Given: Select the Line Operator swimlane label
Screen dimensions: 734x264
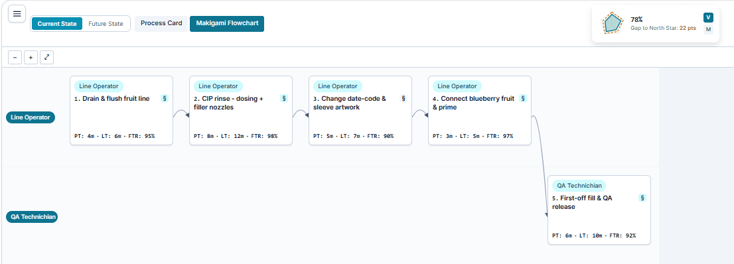Looking at the screenshot, I should (x=31, y=117).
